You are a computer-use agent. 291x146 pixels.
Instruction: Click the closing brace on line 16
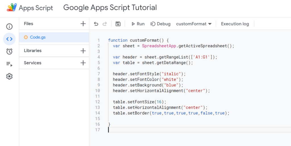[x=109, y=124]
